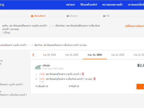Screen dimensions: 144x108
Task: Open the เคาน์เตอร์เซ็ค menu item
Action: pos(136,4)
